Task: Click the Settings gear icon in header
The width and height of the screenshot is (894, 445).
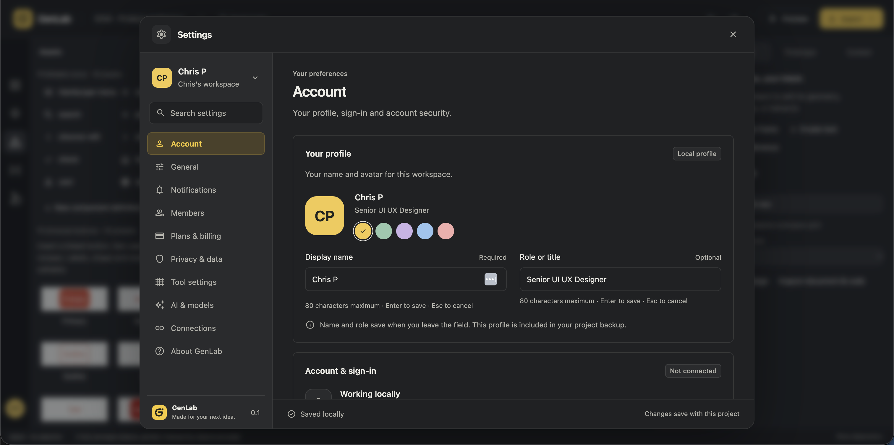Action: coord(161,34)
